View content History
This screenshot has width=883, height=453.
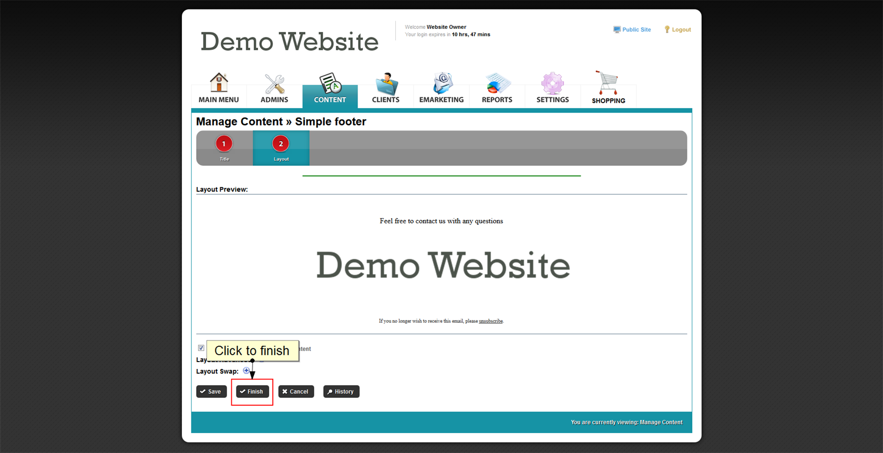pos(341,392)
